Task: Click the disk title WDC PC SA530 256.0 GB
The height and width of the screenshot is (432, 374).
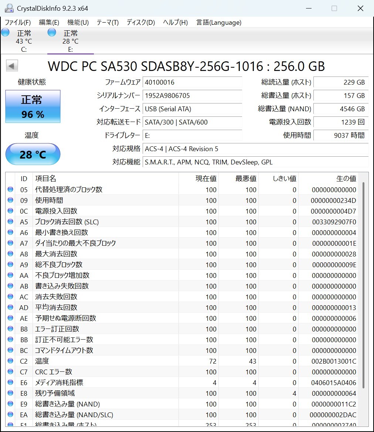Action: pos(186,66)
